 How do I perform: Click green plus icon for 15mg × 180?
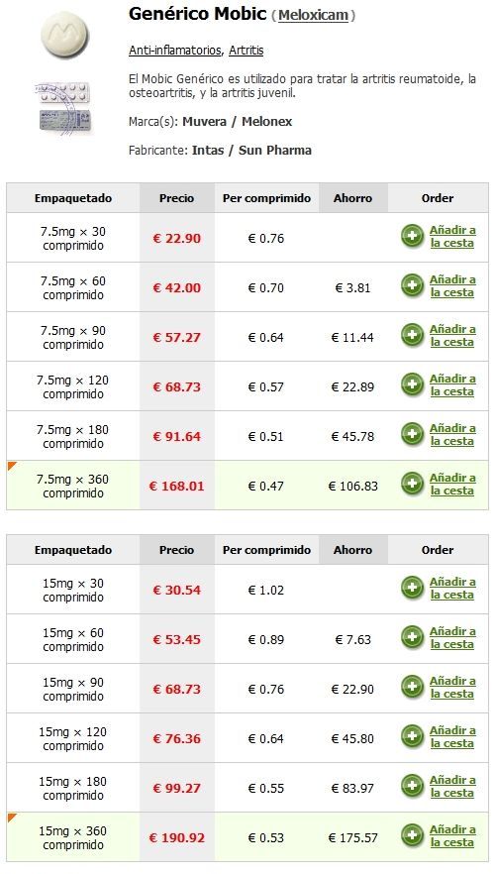click(x=412, y=787)
